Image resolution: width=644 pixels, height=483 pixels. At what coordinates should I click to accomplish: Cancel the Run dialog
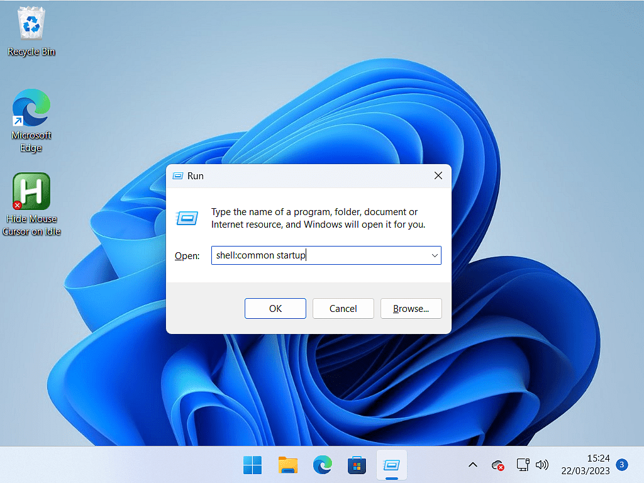coord(343,308)
